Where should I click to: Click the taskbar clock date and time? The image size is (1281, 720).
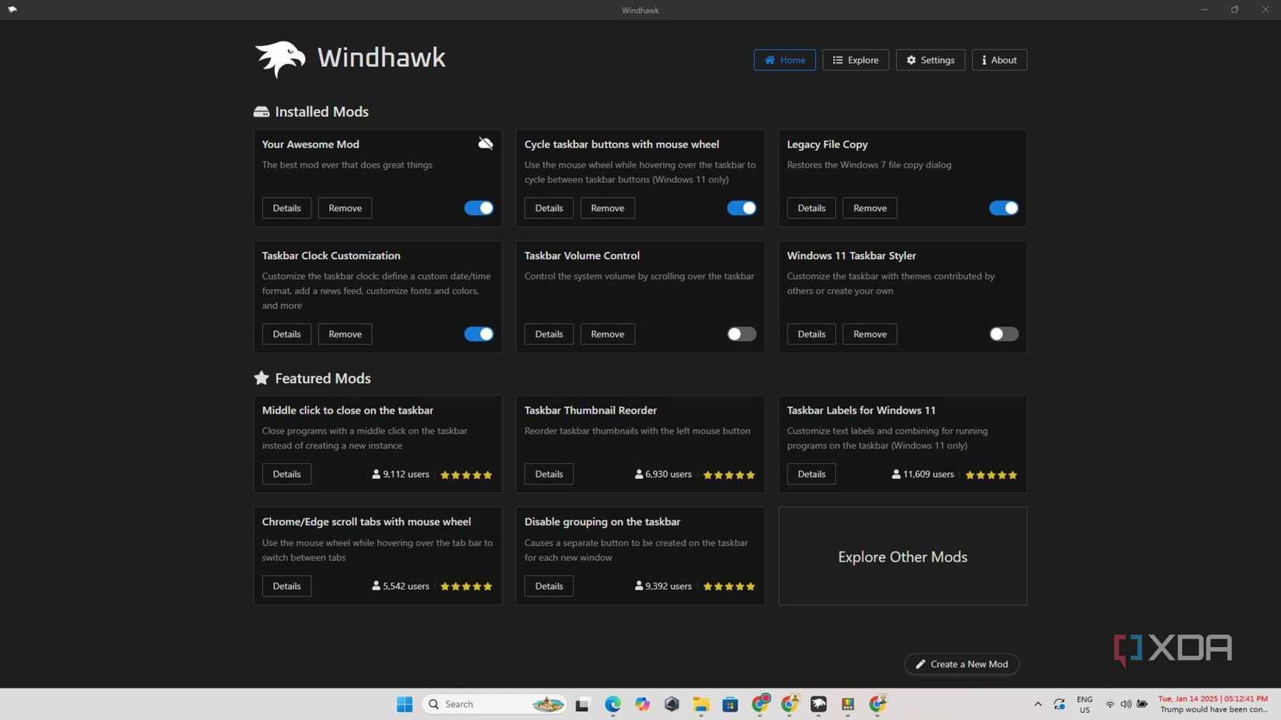pyautogui.click(x=1213, y=704)
